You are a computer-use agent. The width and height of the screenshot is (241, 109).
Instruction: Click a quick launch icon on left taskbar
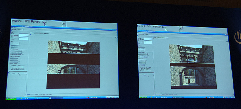pos(21,98)
